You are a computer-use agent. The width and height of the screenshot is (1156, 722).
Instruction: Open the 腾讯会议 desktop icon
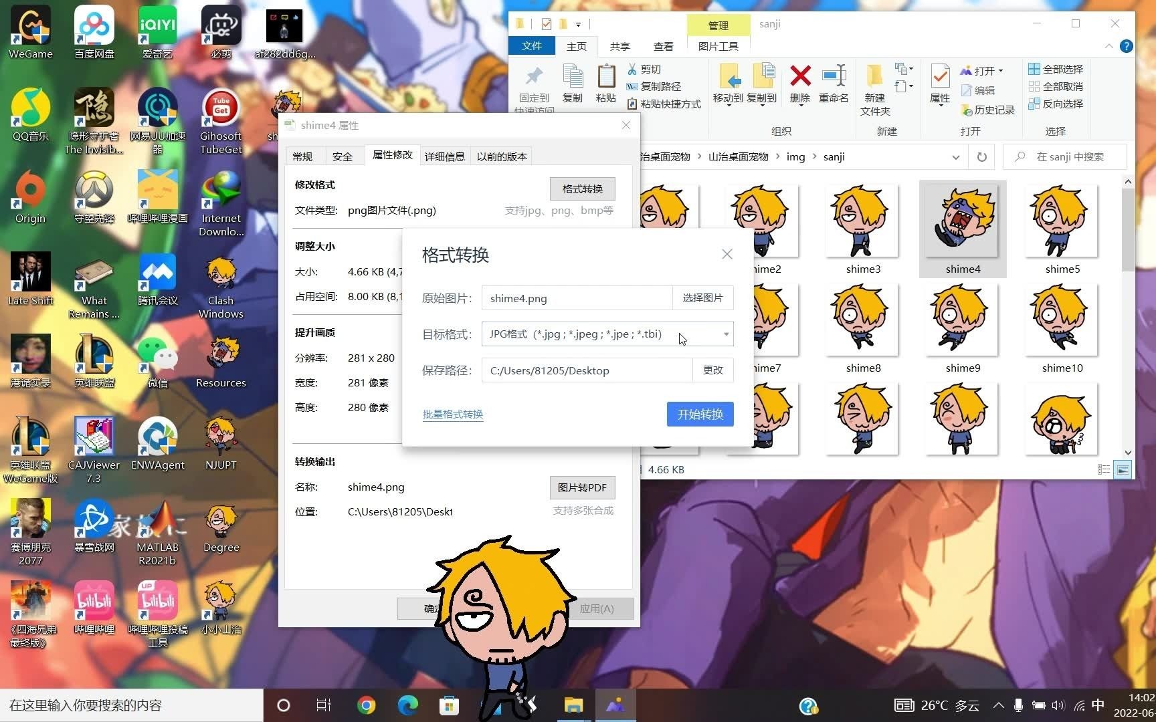click(157, 279)
